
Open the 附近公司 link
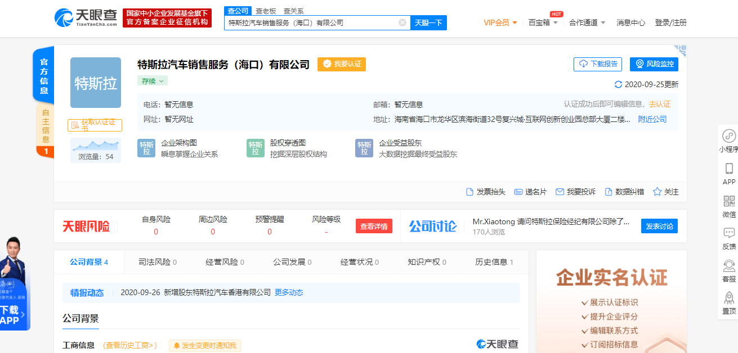[652, 119]
